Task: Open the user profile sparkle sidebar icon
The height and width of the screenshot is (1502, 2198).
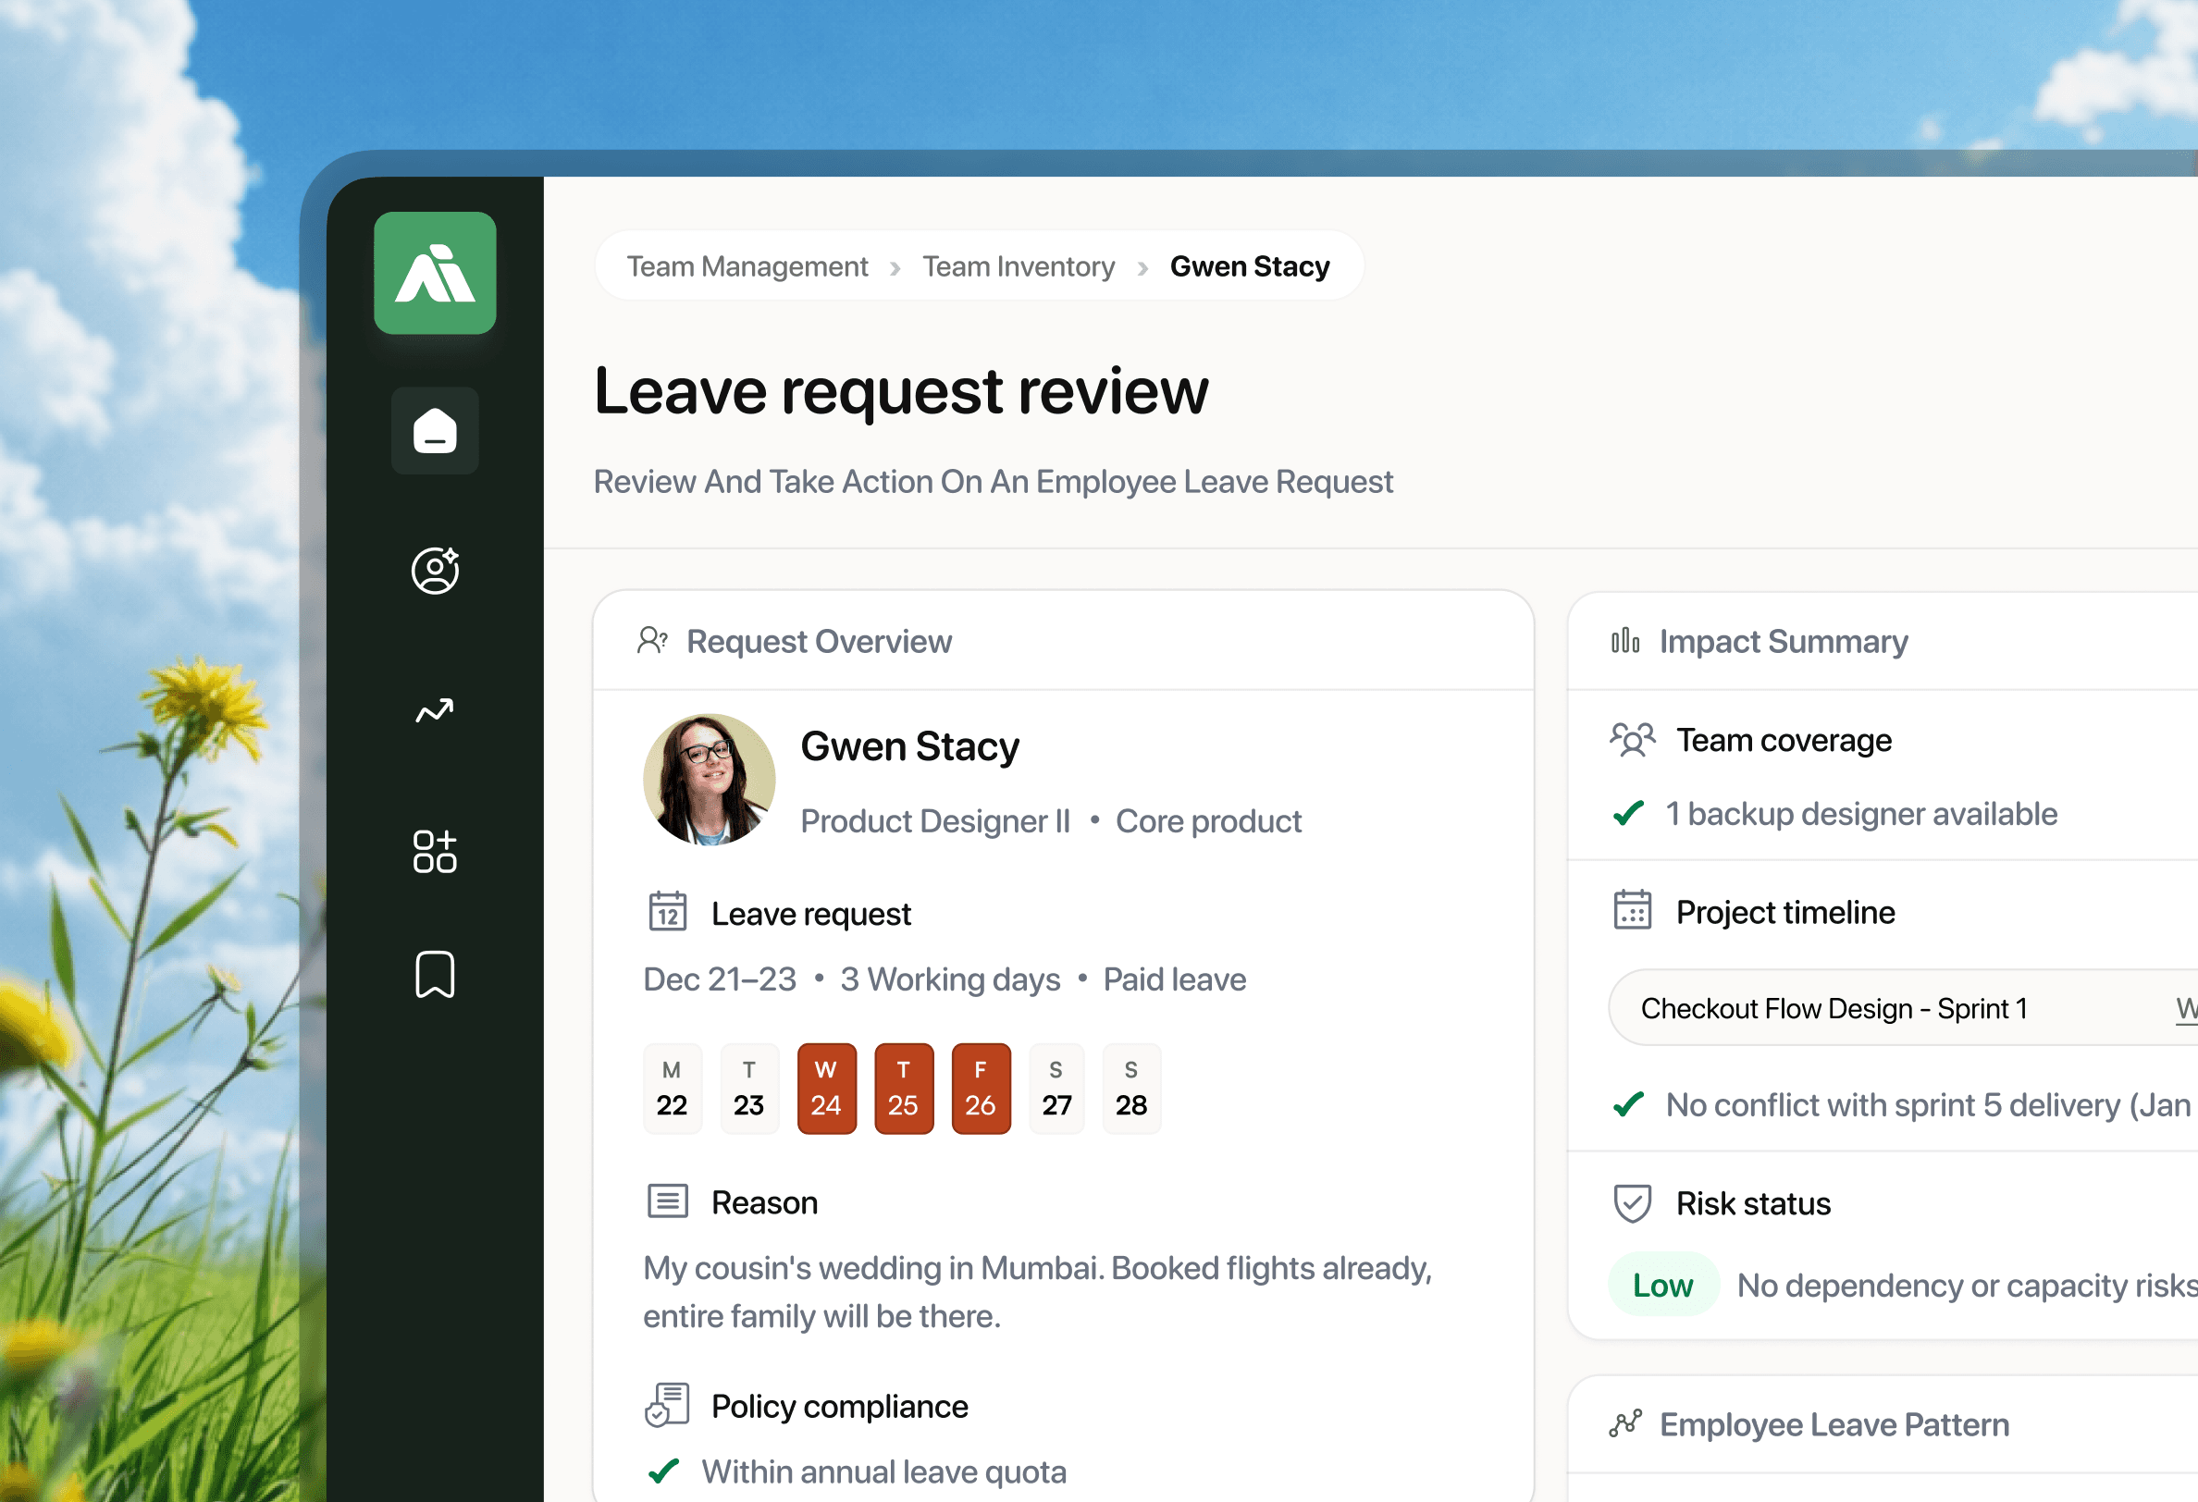Action: [434, 571]
